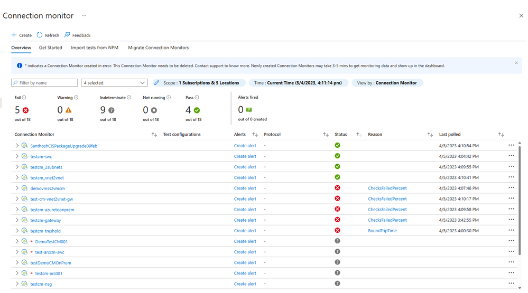Expand the DemoTestCM001 row
Screen dimensions: 528x293
[17, 242]
